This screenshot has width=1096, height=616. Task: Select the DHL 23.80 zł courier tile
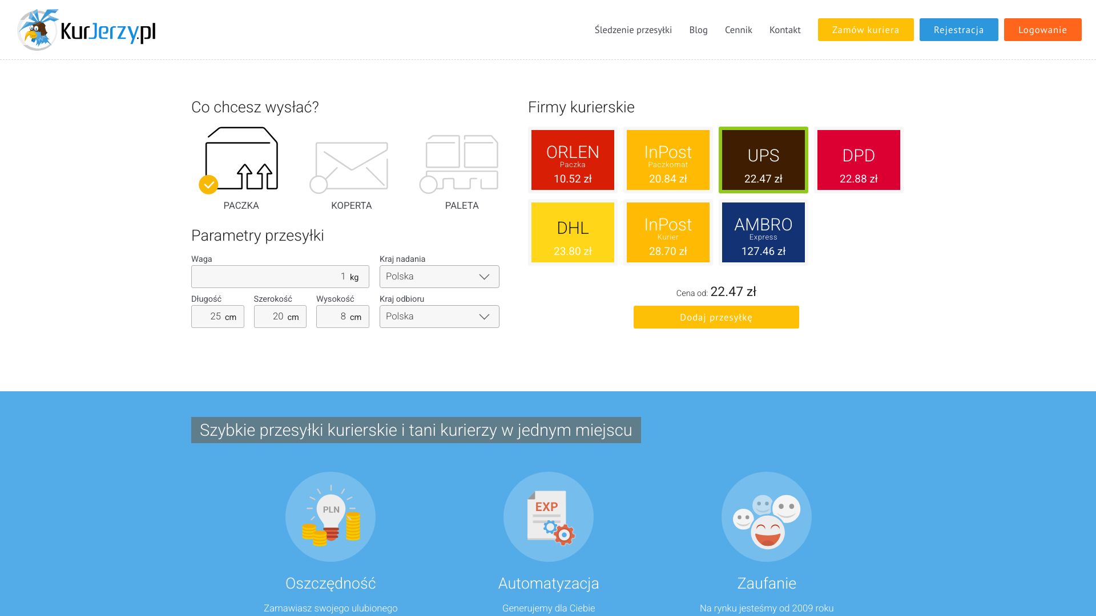pos(573,232)
